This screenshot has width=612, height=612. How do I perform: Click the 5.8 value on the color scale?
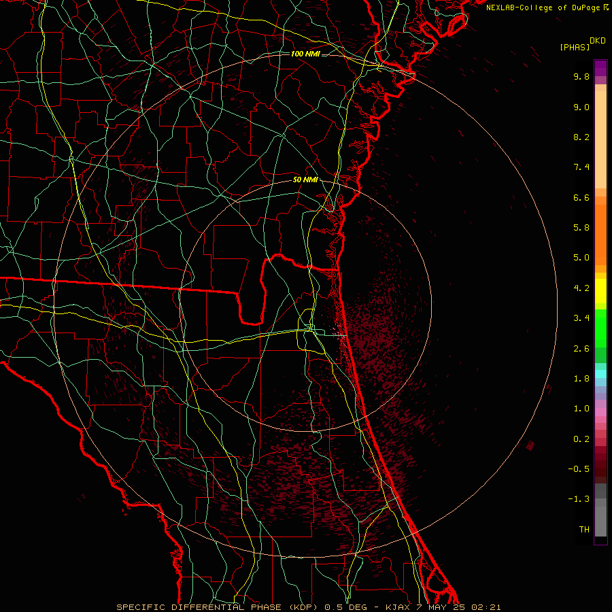click(x=581, y=228)
